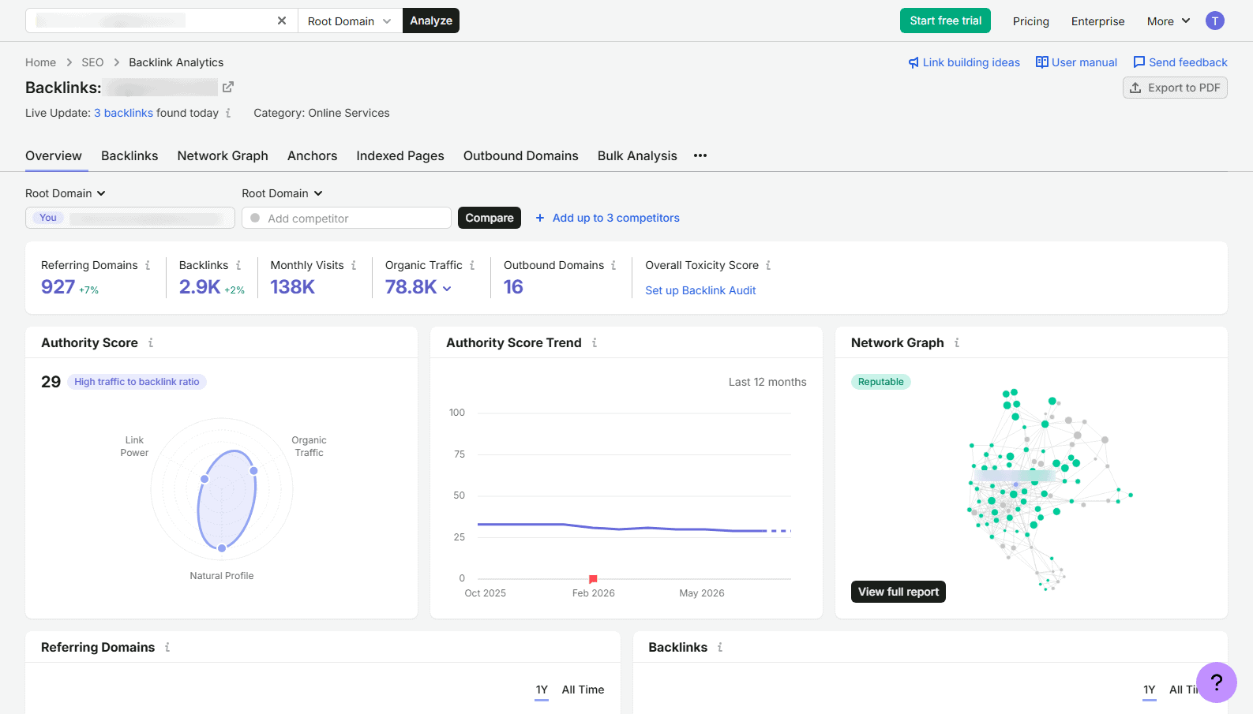This screenshot has height=714, width=1253.
Task: Open the external link icon beside Backlinks title
Action: [228, 87]
